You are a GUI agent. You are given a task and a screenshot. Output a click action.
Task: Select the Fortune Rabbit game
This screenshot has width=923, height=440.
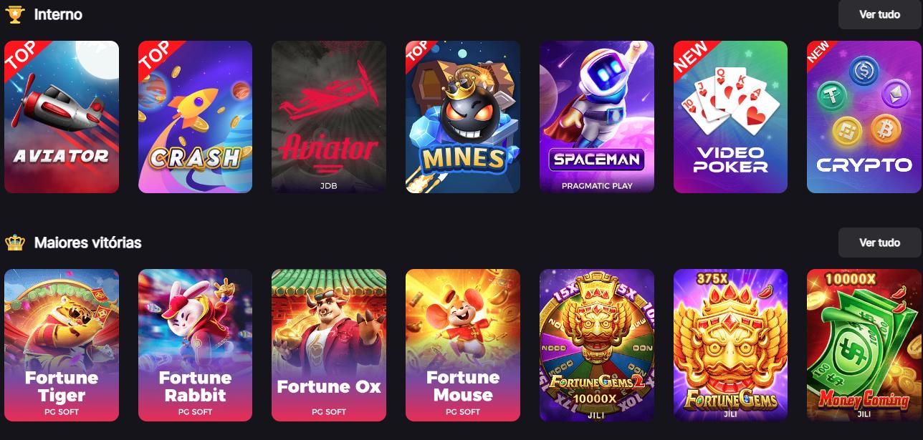click(x=195, y=345)
